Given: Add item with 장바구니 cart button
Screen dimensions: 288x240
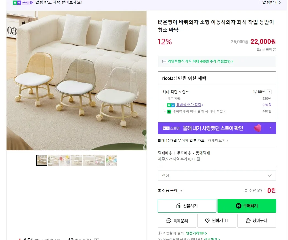Looking at the screenshot, I should (x=256, y=221).
